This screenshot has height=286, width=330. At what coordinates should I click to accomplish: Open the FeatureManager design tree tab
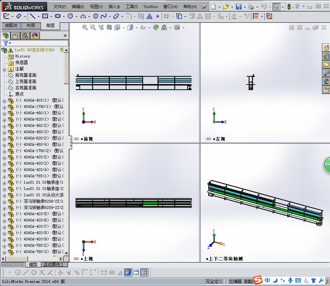click(x=6, y=36)
